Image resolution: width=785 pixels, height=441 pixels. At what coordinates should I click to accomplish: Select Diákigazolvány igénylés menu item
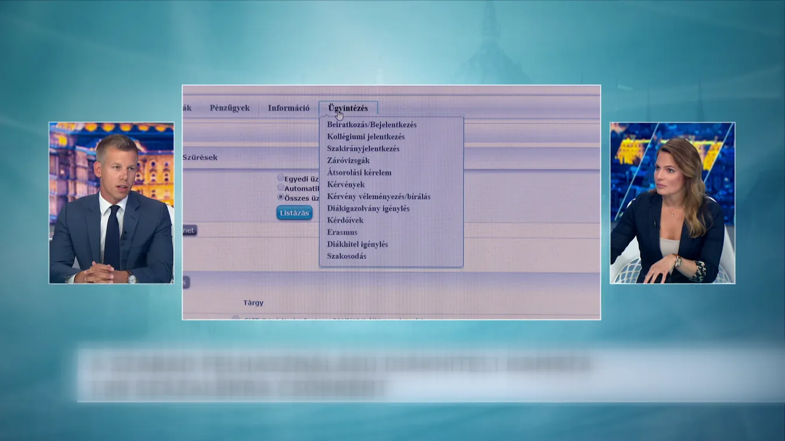(368, 208)
